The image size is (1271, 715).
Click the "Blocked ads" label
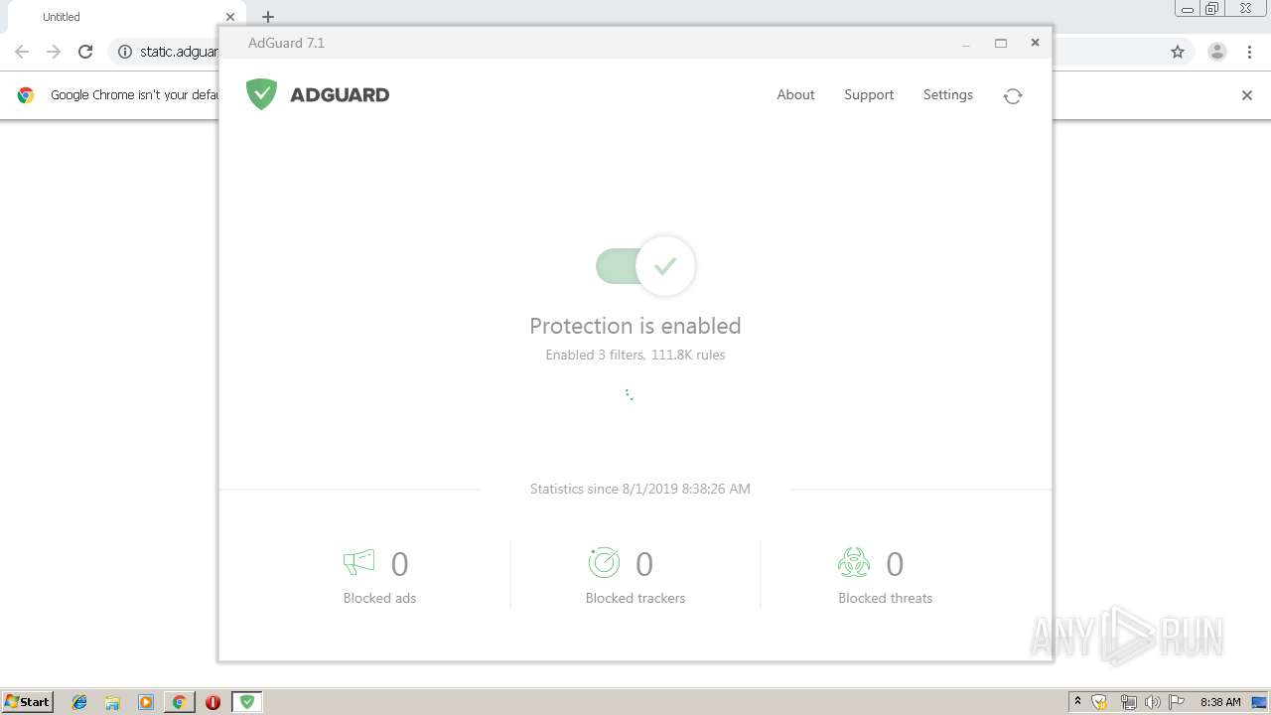pos(379,598)
